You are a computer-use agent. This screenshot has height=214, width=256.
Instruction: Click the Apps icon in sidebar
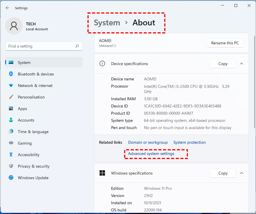pyautogui.click(x=11, y=109)
